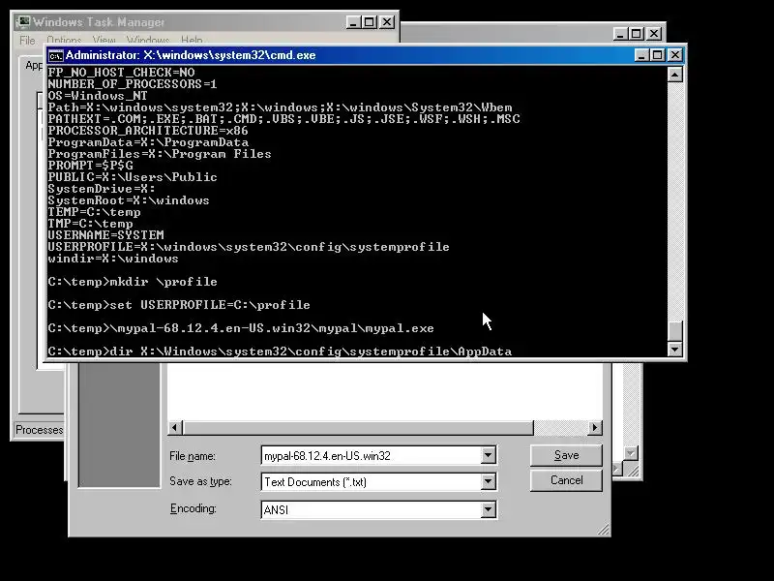Click the Save dialog resize grip
774x581 pixels.
[603, 530]
